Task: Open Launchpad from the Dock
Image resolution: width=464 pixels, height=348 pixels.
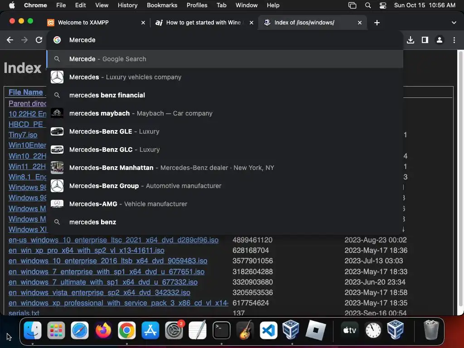Action: click(x=56, y=330)
